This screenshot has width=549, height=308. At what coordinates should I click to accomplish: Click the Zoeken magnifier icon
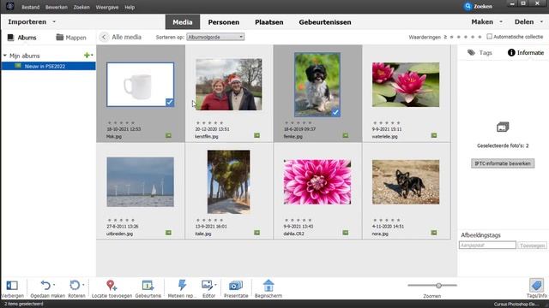(x=468, y=6)
